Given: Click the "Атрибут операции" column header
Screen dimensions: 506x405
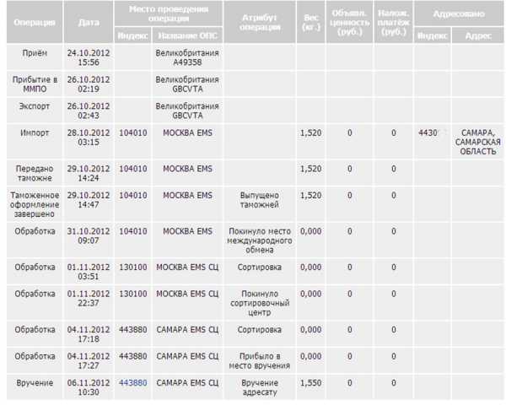Looking at the screenshot, I should click(260, 23).
